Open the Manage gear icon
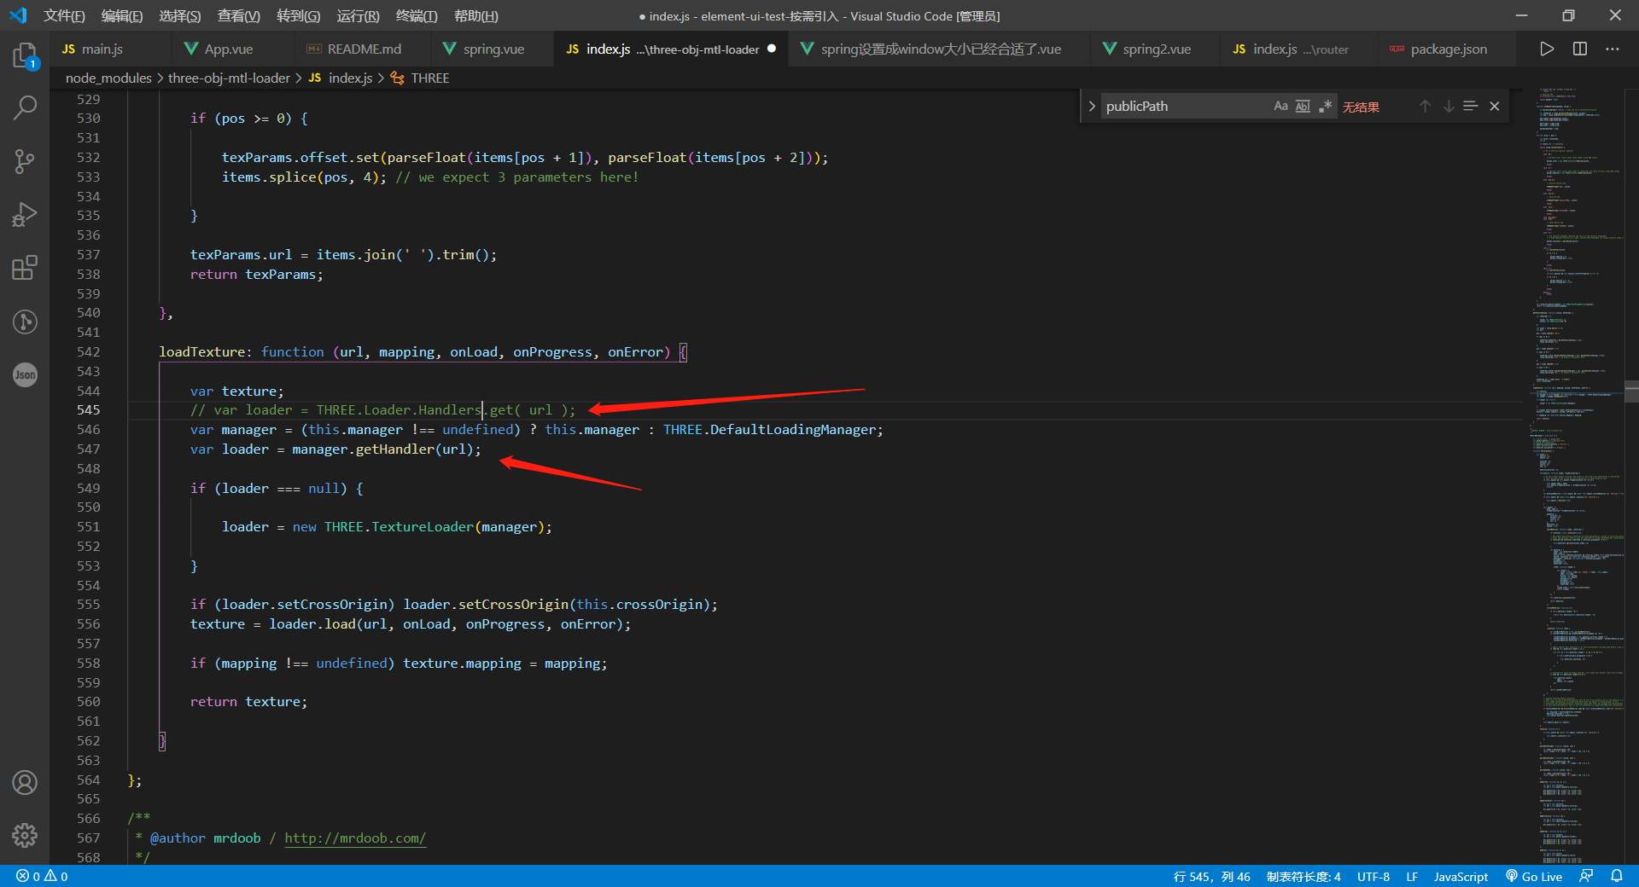Screen dimensions: 1639x887 coord(25,835)
